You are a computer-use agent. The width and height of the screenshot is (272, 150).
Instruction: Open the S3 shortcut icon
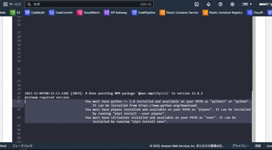coord(13,13)
